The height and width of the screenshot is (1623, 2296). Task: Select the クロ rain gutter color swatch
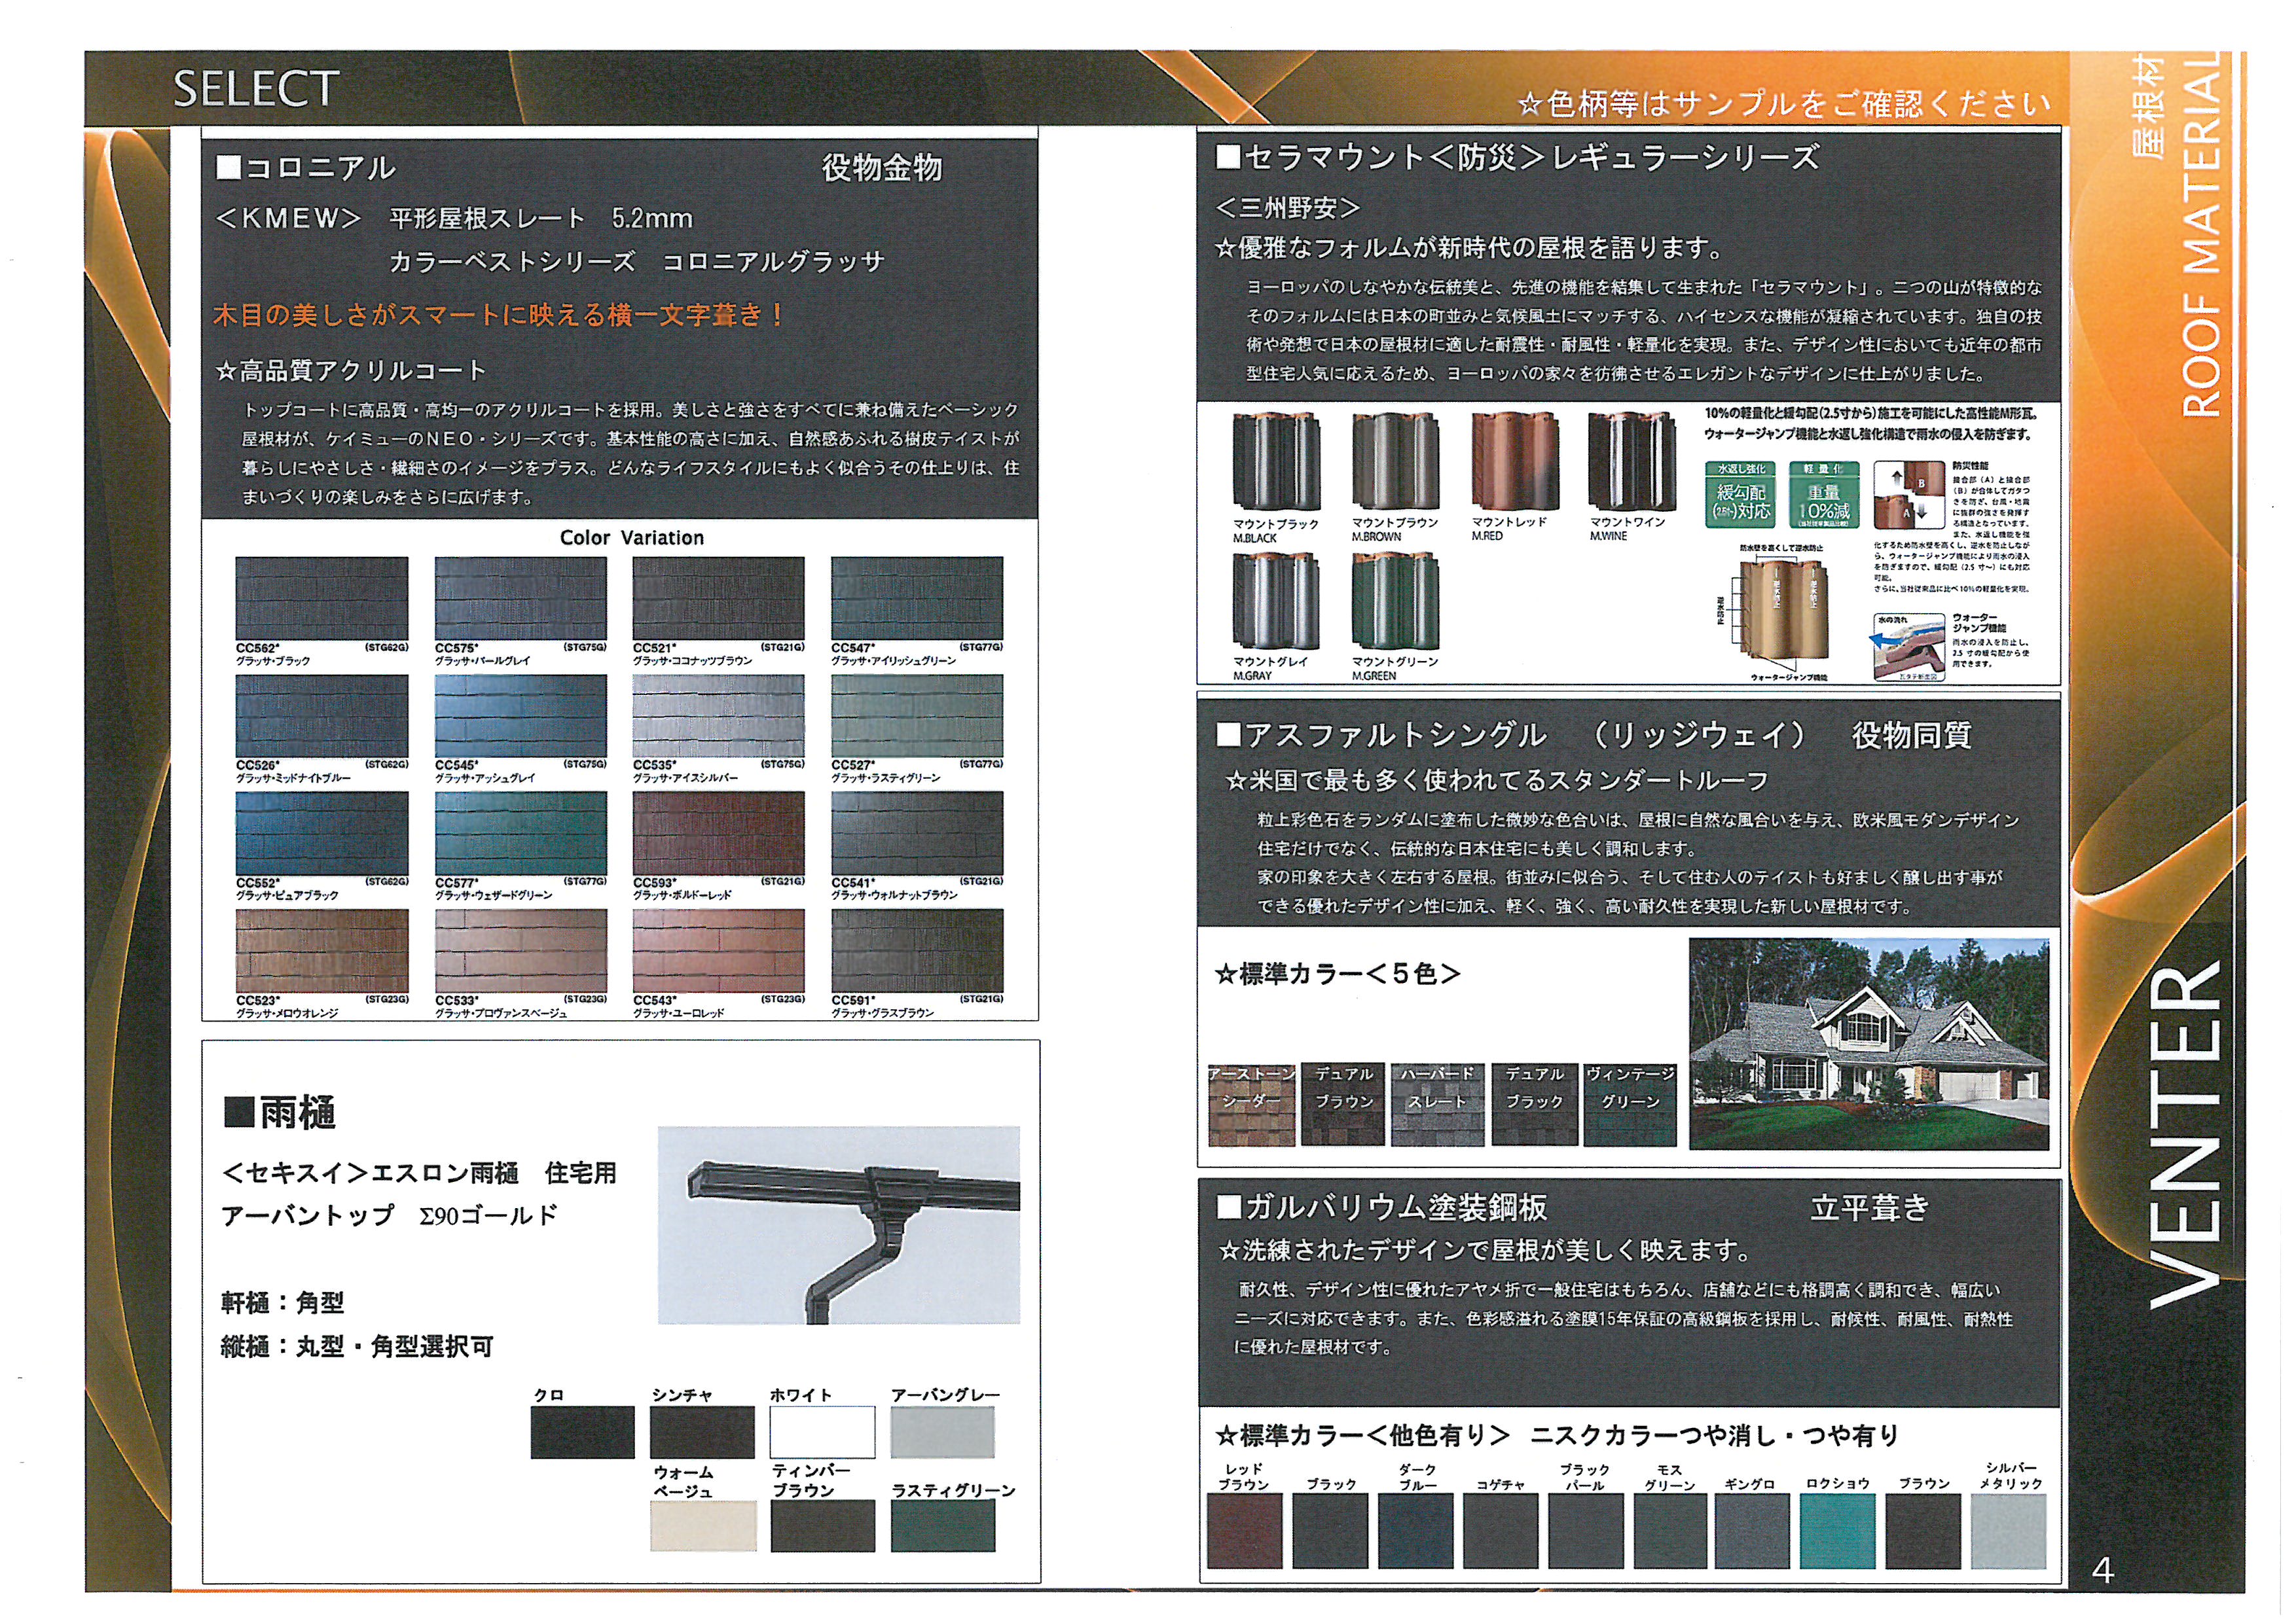pyautogui.click(x=582, y=1432)
